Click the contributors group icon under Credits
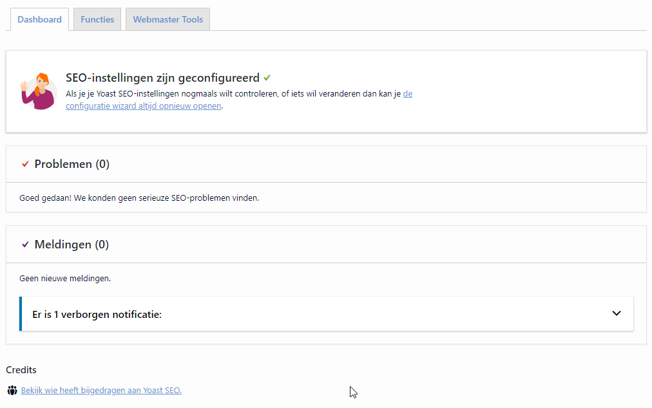Image resolution: width=652 pixels, height=408 pixels. pyautogui.click(x=12, y=391)
